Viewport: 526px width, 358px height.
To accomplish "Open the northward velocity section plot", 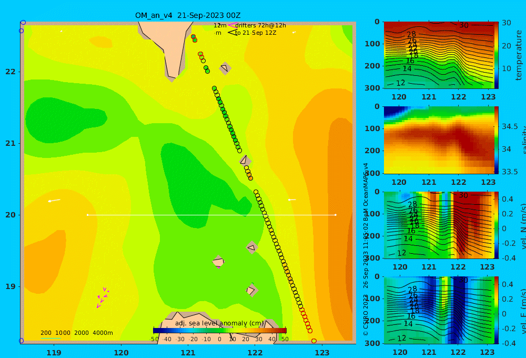I will pos(439,225).
